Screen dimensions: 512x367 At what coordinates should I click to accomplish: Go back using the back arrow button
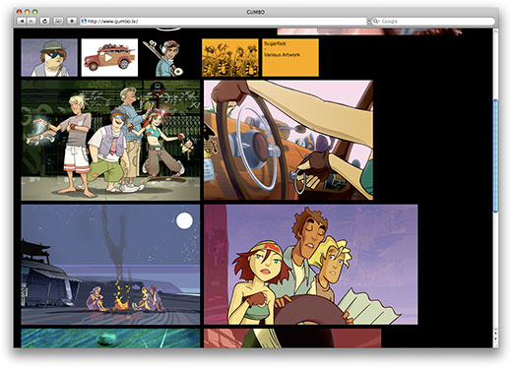pyautogui.click(x=22, y=21)
